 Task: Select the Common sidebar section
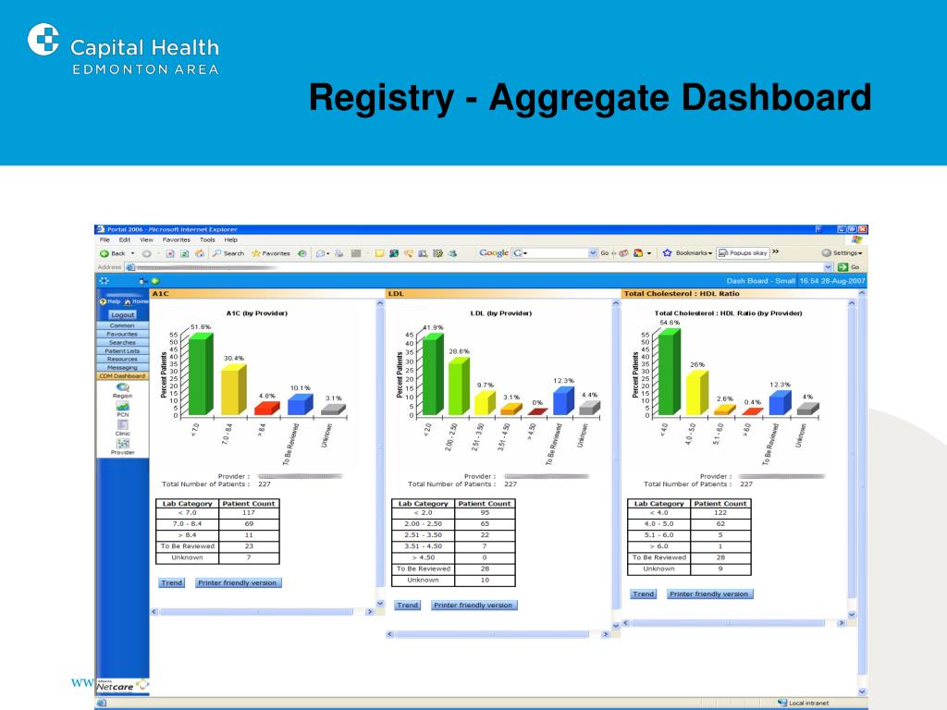coord(123,325)
